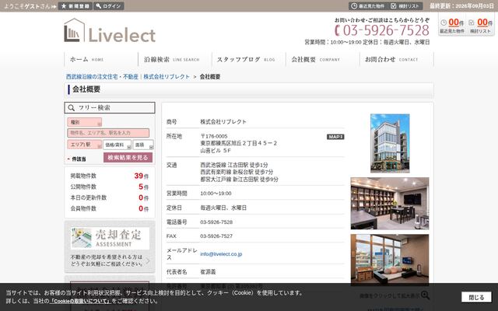
Task: Click postal code 〒176-0005
Action: [x=214, y=136]
